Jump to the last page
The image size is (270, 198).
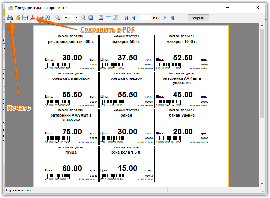tap(172, 18)
